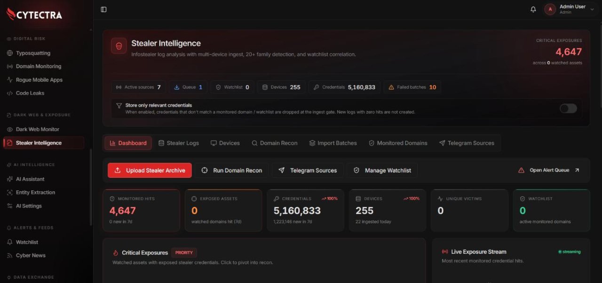602x283 pixels.
Task: Open the Domain Recon tab
Action: 275,143
